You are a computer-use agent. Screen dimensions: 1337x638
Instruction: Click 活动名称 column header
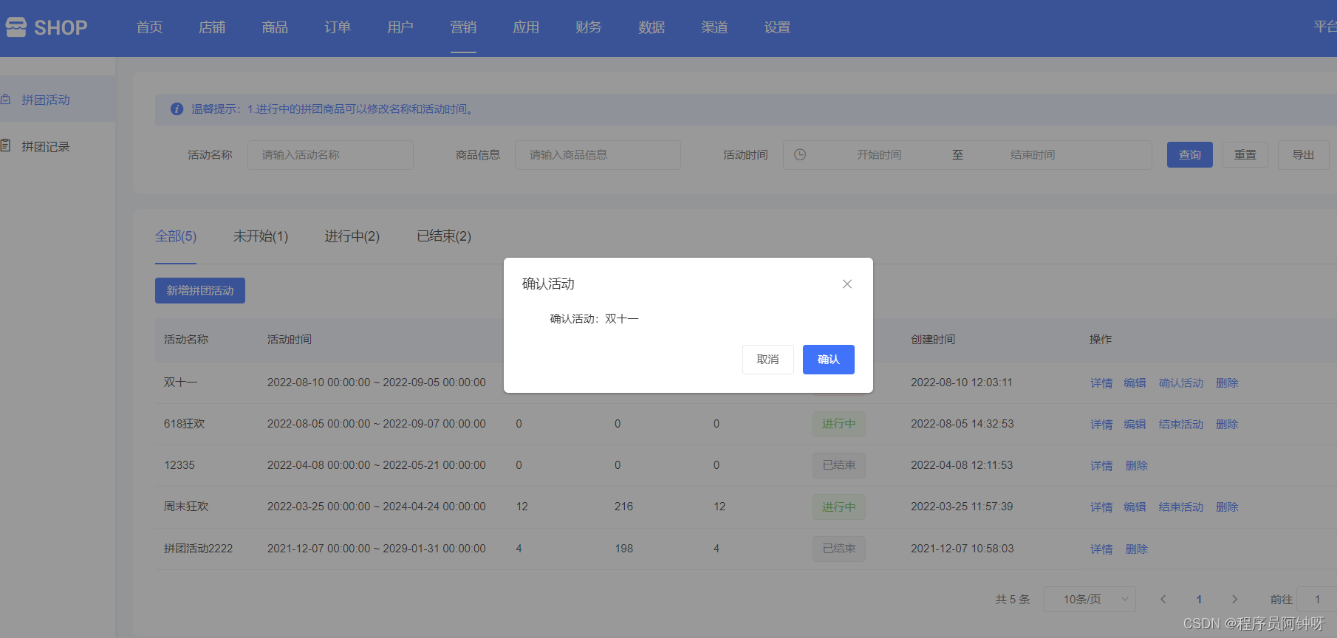pos(186,340)
